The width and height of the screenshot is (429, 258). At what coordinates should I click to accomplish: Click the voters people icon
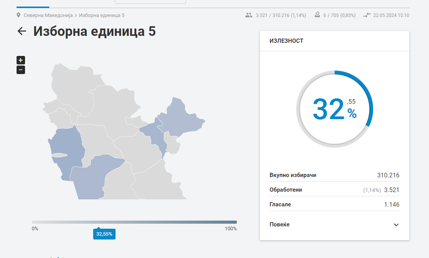pos(249,15)
